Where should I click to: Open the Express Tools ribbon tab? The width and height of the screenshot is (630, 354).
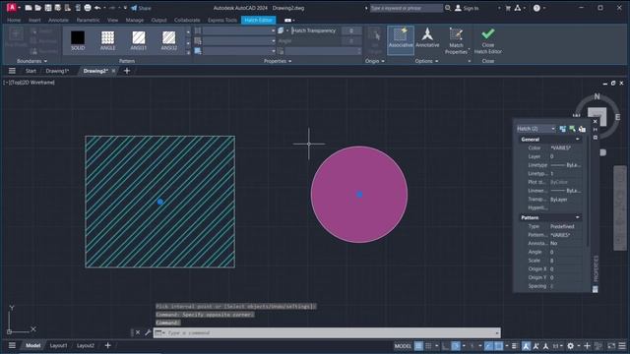(x=222, y=20)
